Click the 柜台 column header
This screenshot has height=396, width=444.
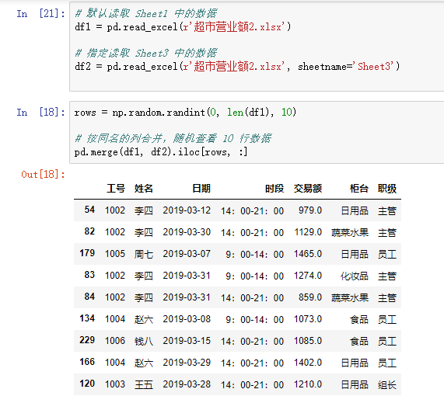pos(359,189)
